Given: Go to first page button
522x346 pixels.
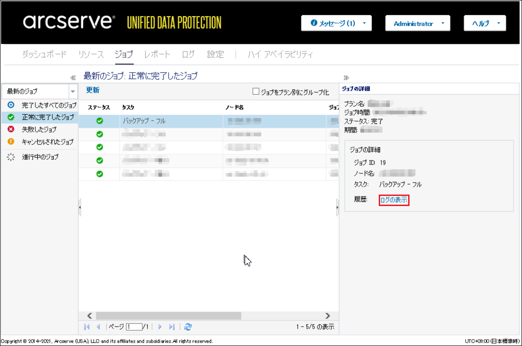Looking at the screenshot, I should (x=87, y=327).
